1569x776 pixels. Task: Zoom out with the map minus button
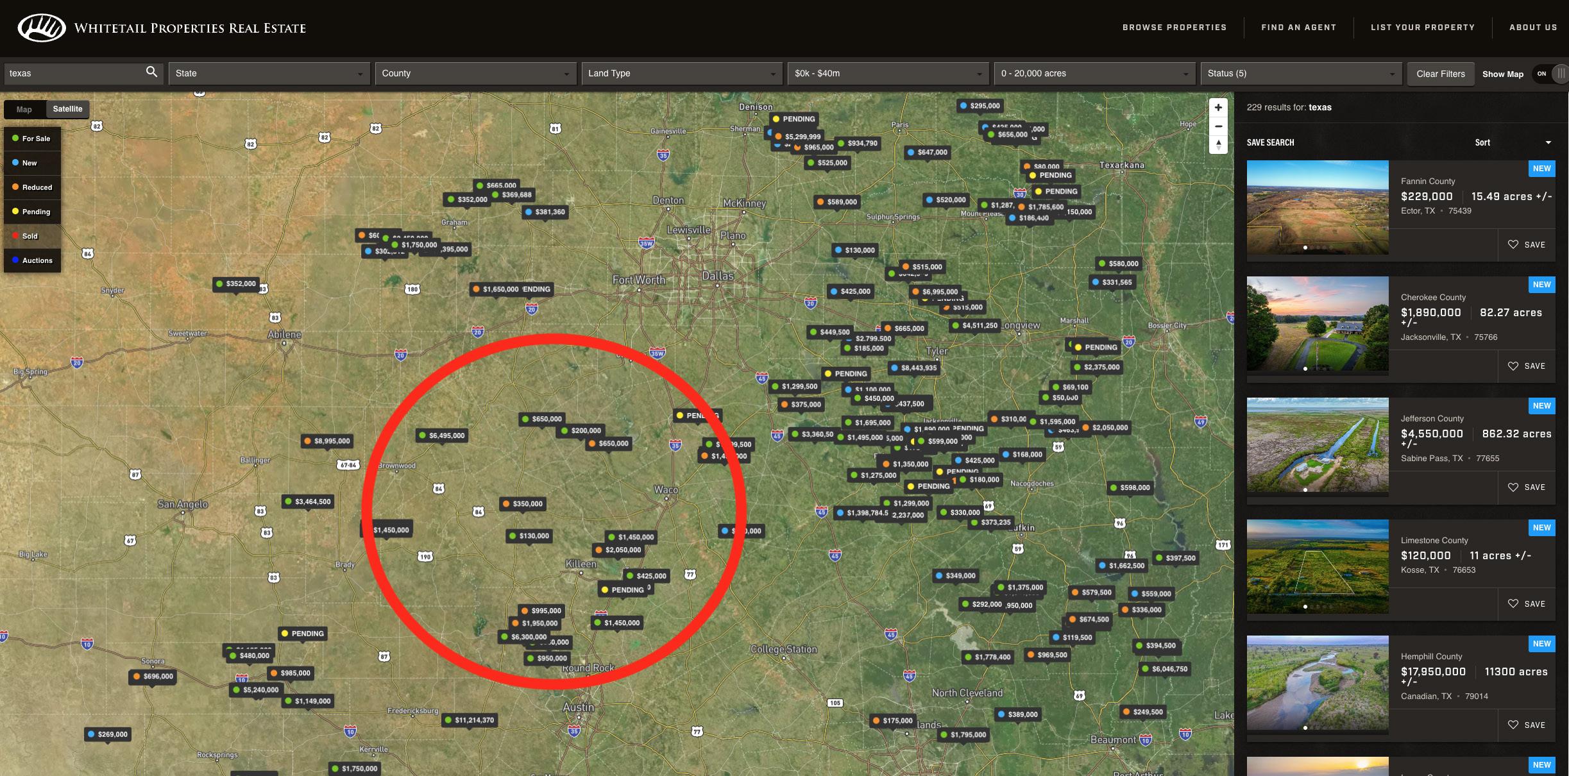[x=1218, y=126]
